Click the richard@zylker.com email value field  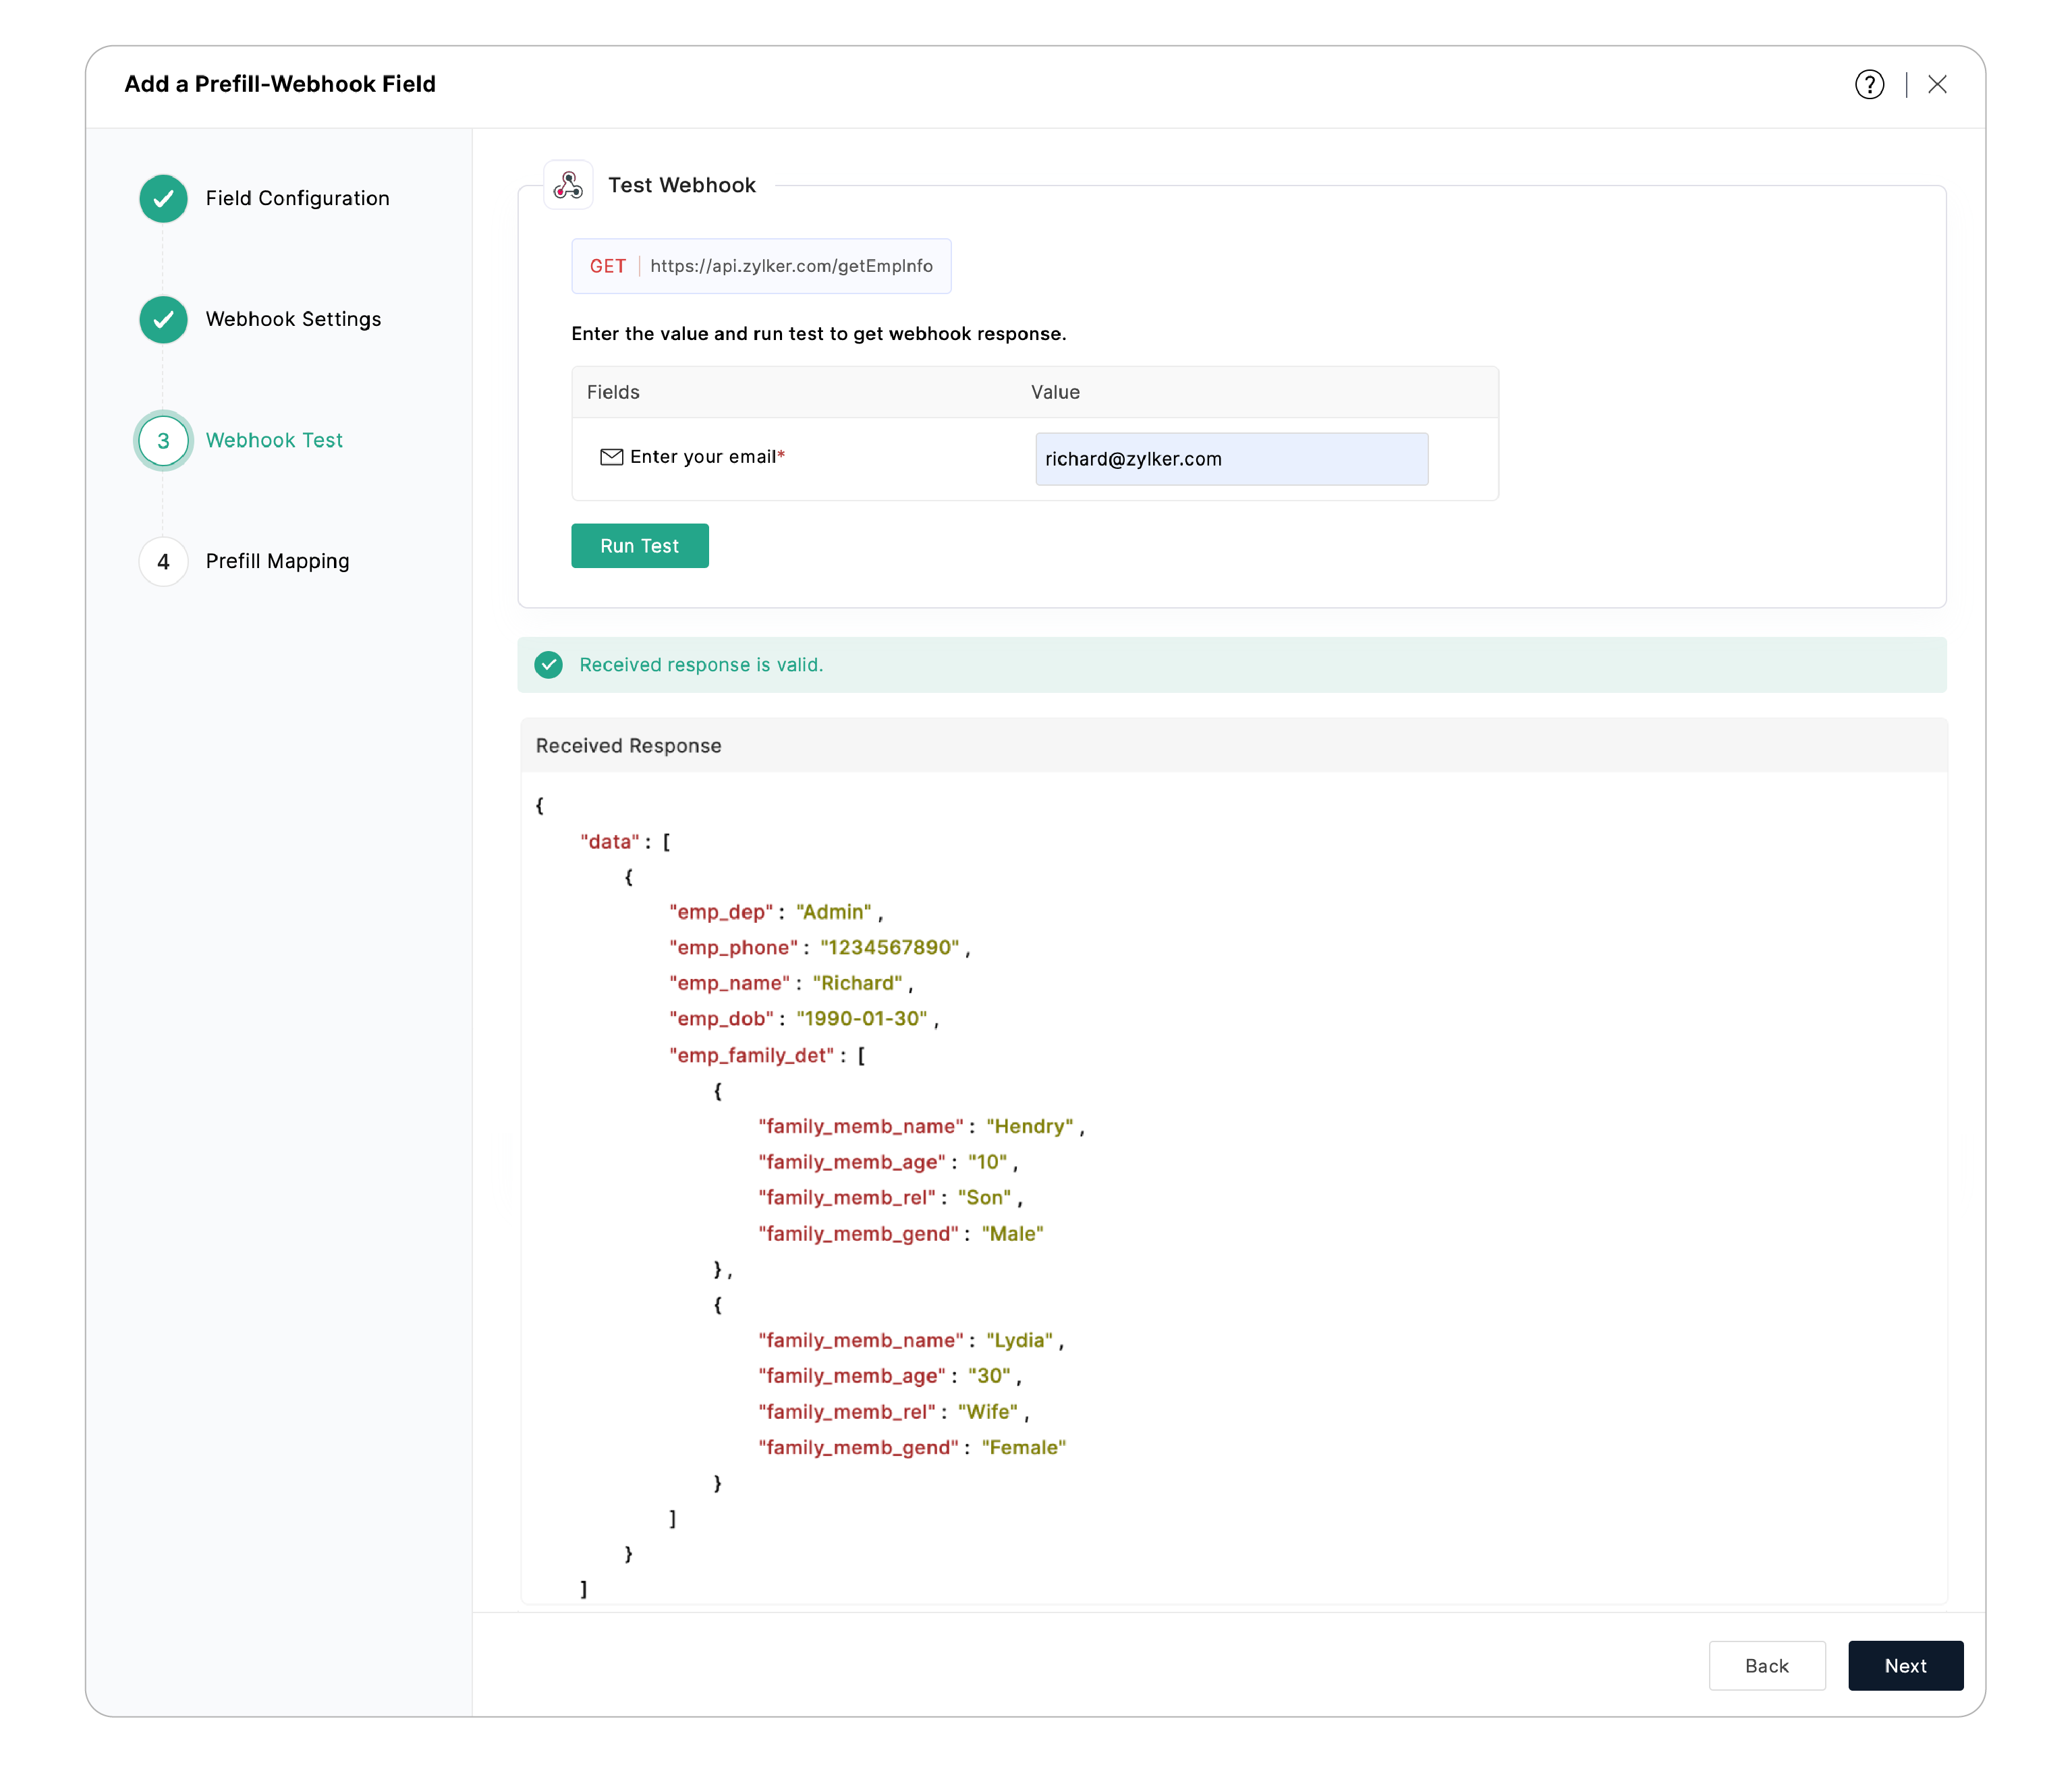(1231, 458)
